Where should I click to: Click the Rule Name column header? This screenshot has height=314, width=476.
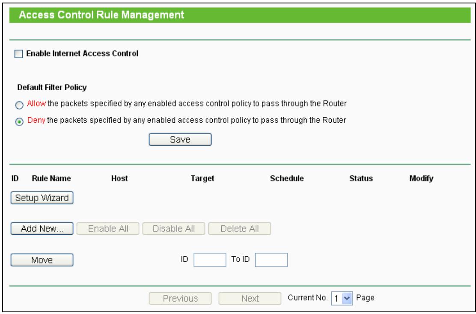[x=51, y=178]
